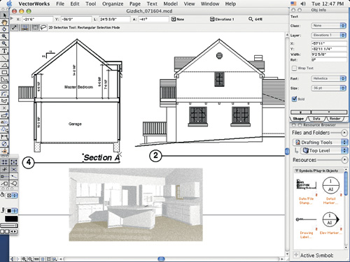Open the pen style popup in Attributes
Viewport: 350px width, 262px height.
11,211
